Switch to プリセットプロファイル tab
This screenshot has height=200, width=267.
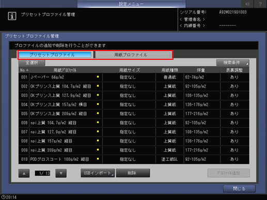point(55,55)
